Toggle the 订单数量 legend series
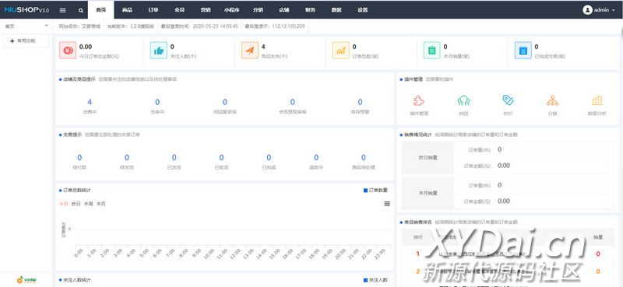Image resolution: width=623 pixels, height=287 pixels. click(x=375, y=190)
